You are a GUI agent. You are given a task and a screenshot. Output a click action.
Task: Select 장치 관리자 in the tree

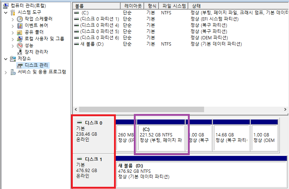coord(36,52)
